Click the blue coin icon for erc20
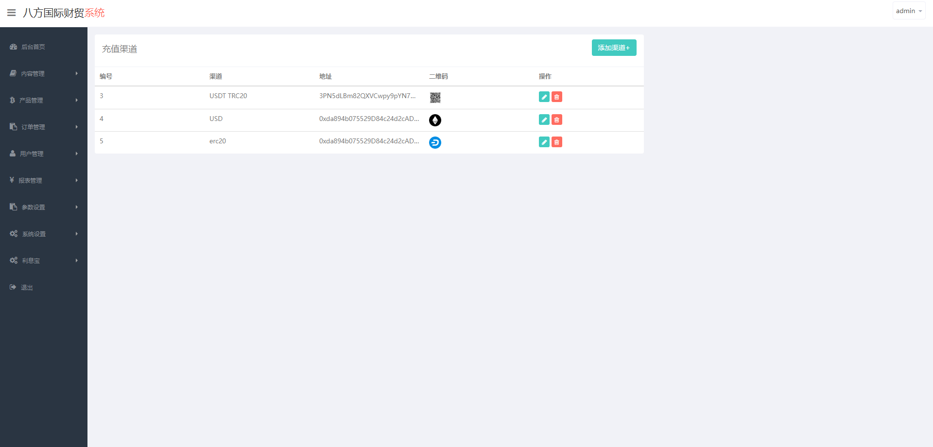This screenshot has width=933, height=447. 435,142
